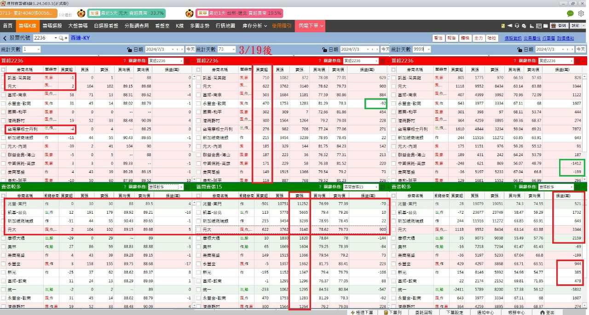Expand the 關鍵券商 買超2236 combo box
Viewport: 589px width, 315px height.
pyautogui.click(x=166, y=60)
